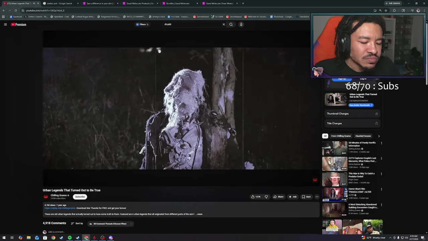
Task: Bookmark this page with the star icon
Action: click(x=386, y=10)
